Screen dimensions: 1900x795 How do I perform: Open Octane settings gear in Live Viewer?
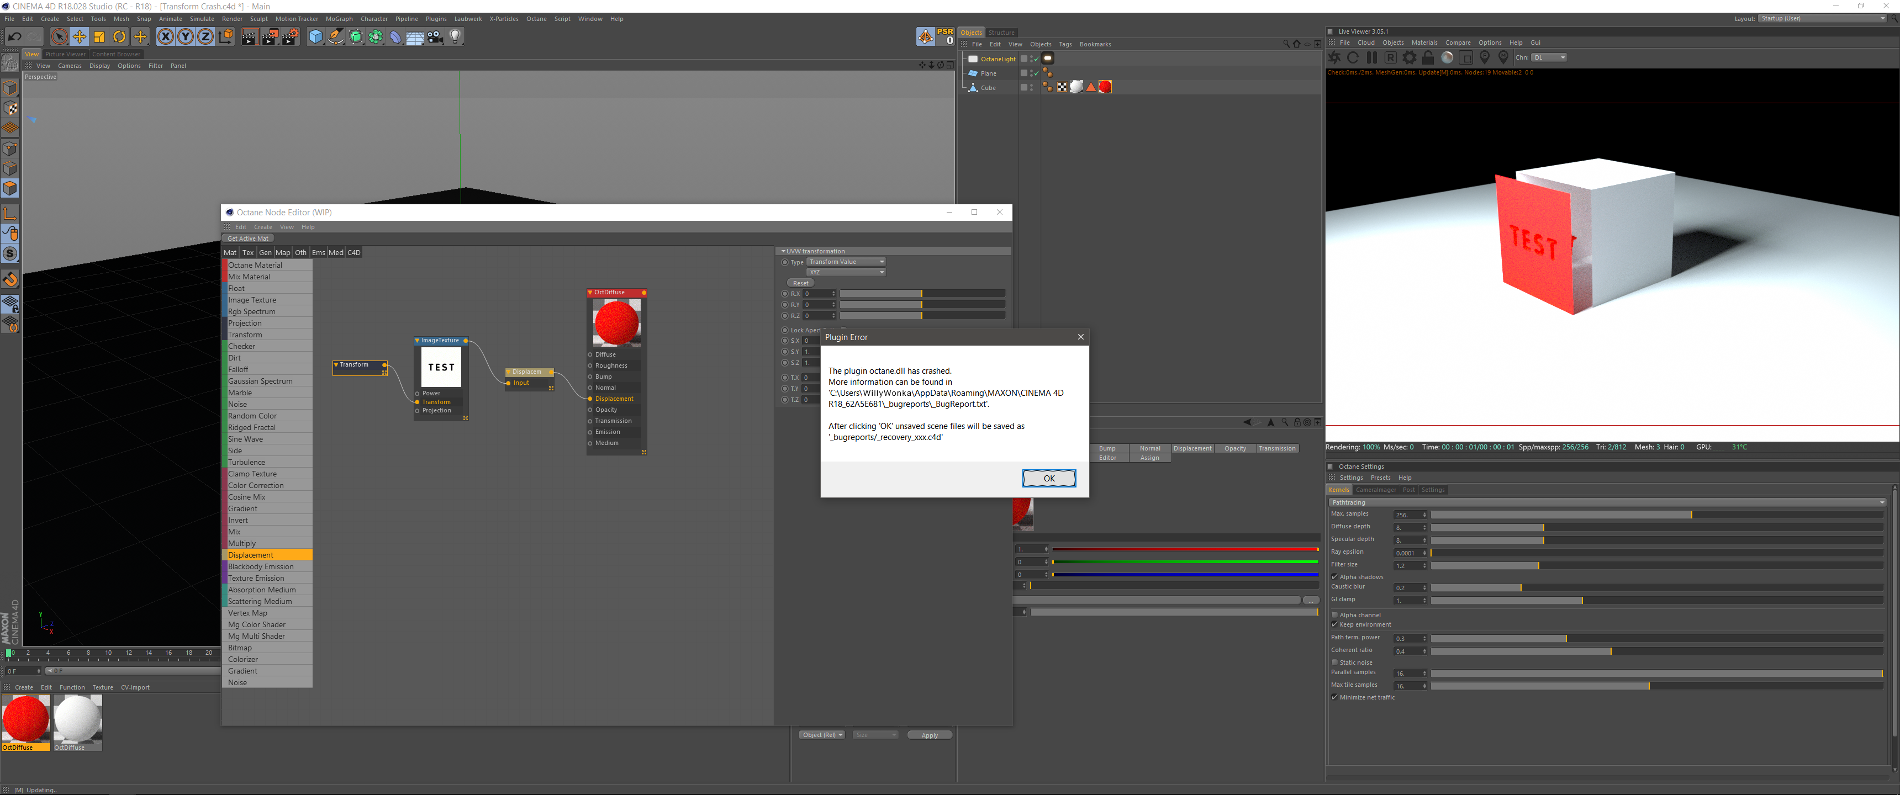[1409, 57]
